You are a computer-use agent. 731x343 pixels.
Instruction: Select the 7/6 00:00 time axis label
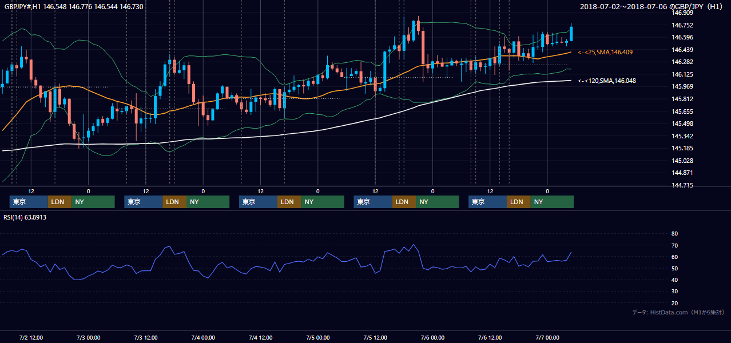click(x=433, y=337)
